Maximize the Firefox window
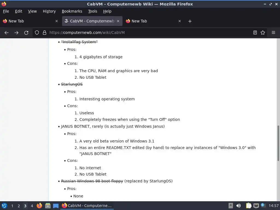280x210 pixels. pos(271,4)
